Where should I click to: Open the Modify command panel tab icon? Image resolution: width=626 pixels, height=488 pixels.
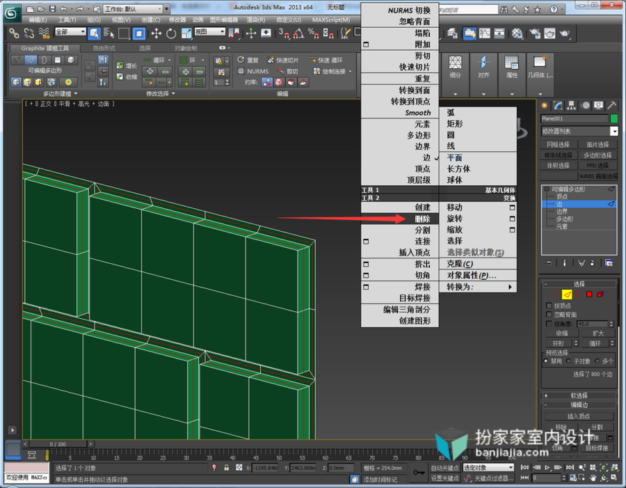tap(558, 106)
